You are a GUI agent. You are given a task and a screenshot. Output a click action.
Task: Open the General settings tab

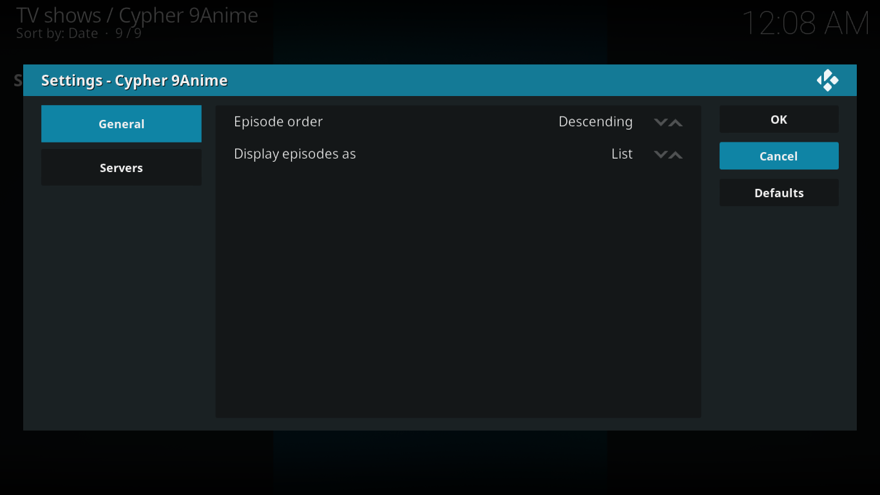121,124
